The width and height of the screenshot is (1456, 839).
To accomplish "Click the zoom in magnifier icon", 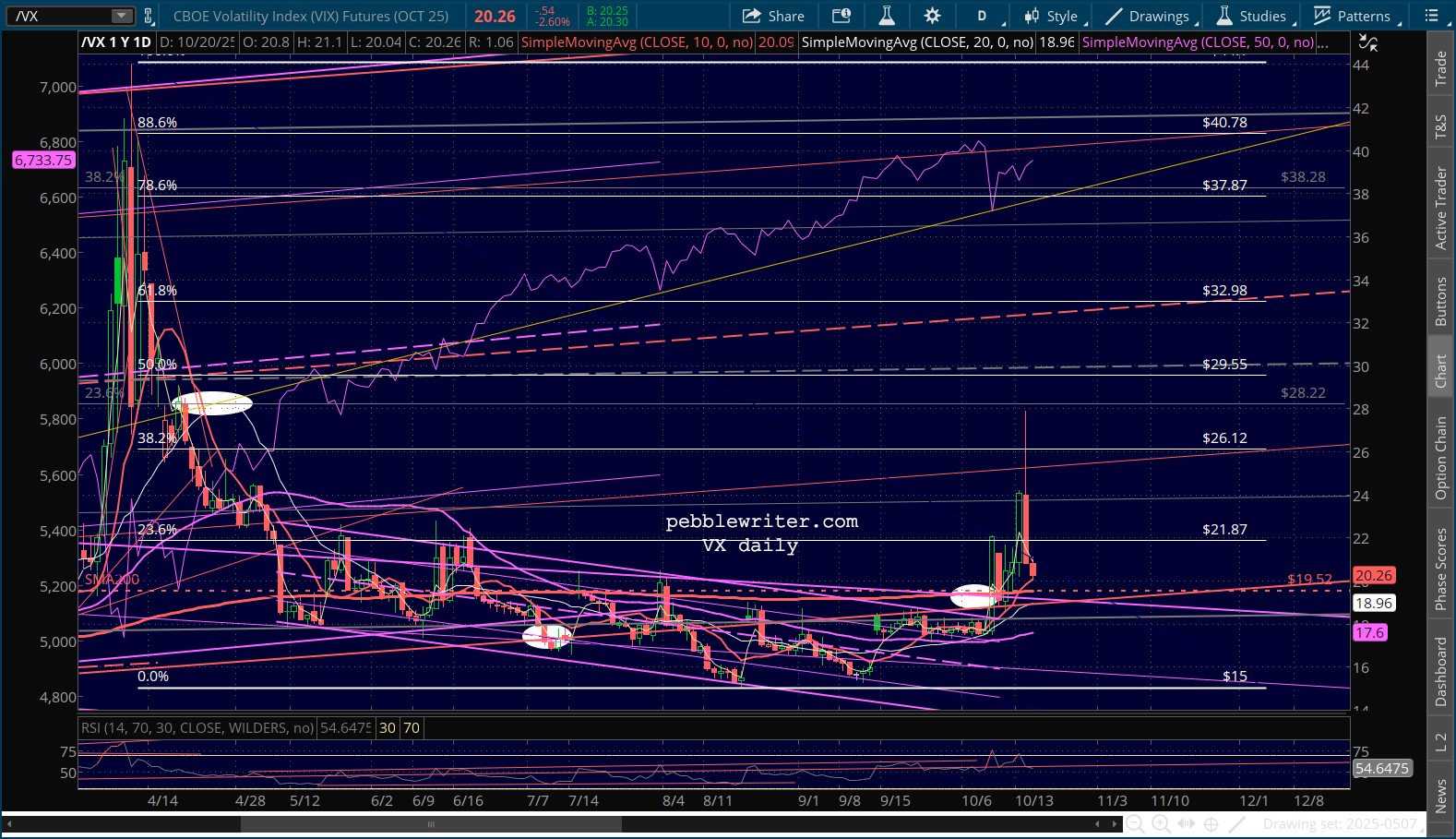I will coord(1161,824).
